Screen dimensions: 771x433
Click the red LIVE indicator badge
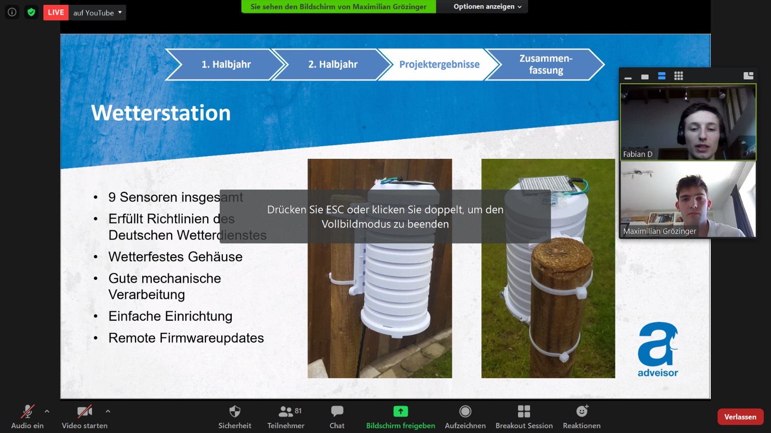tap(56, 13)
